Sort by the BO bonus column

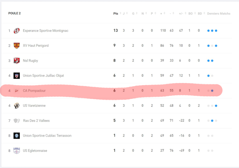click(x=192, y=13)
